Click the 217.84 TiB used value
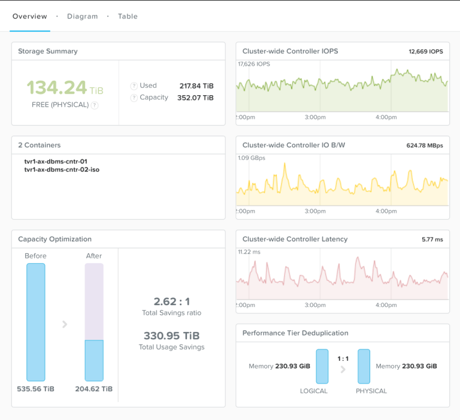The height and width of the screenshot is (420, 460). [x=196, y=86]
